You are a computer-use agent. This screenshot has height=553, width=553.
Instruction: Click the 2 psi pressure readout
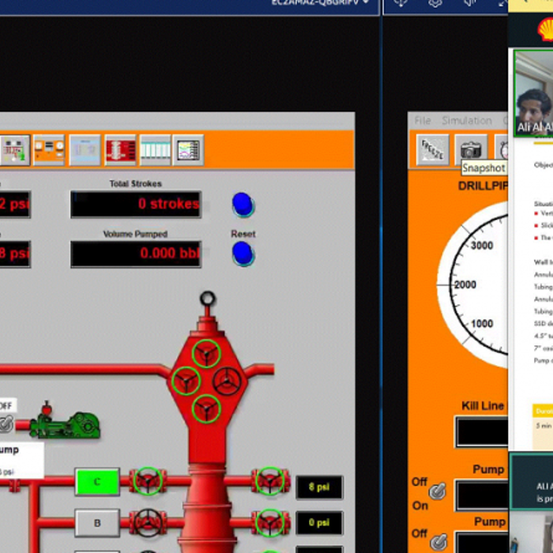[15, 204]
